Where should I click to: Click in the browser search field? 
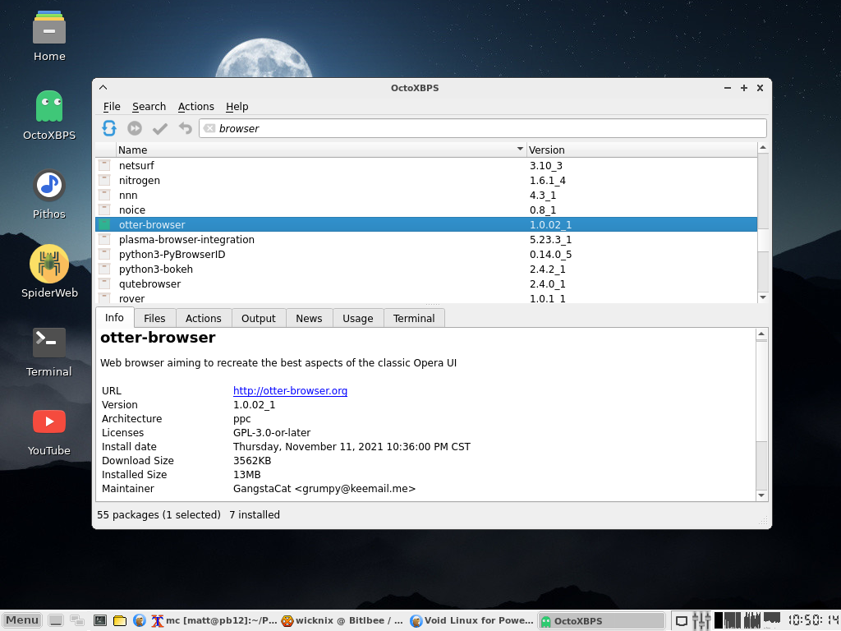point(483,128)
